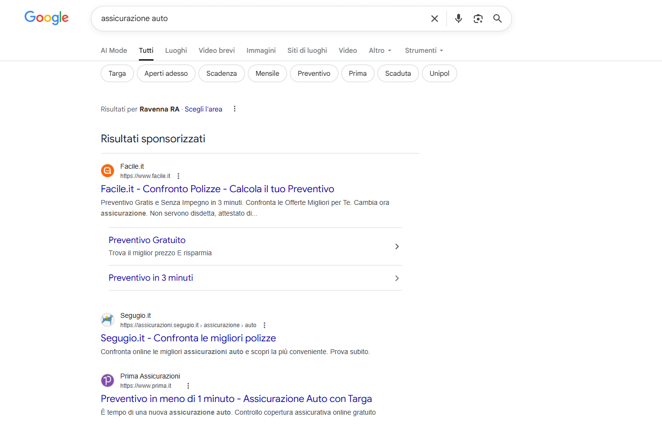662x424 pixels.
Task: Click the Scegli l'area link
Action: tap(203, 109)
